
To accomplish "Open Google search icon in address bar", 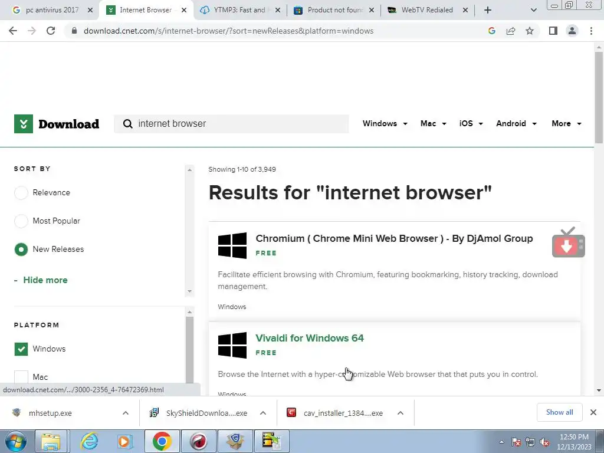I will tap(491, 31).
